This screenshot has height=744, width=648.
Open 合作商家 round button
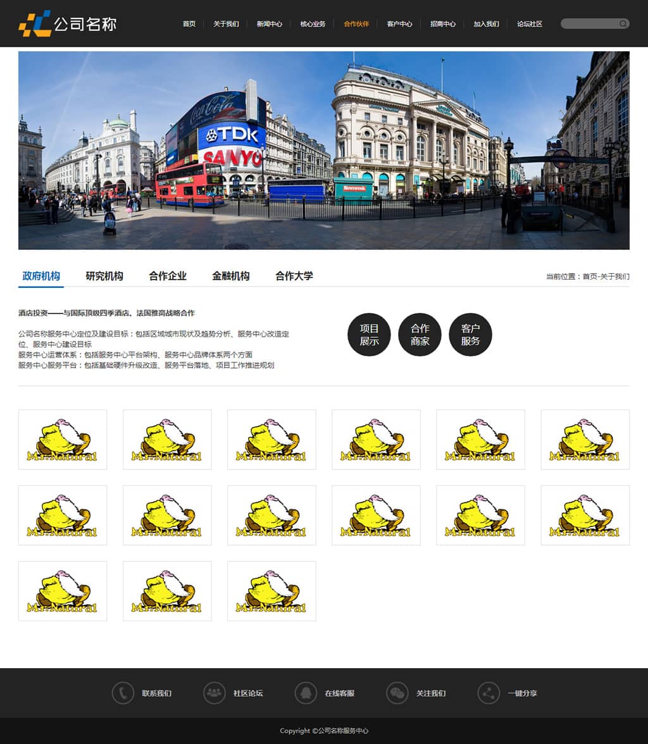coord(420,335)
